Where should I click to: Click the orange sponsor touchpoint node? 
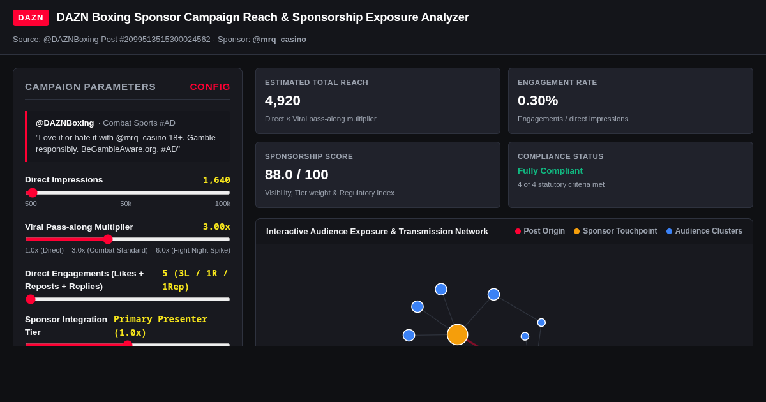tap(458, 334)
